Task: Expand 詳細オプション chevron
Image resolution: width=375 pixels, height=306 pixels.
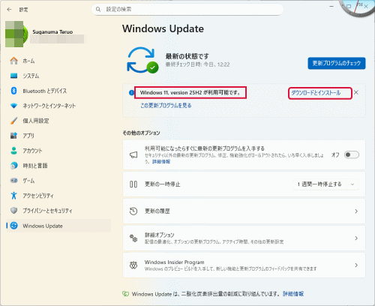Action: coord(356,238)
